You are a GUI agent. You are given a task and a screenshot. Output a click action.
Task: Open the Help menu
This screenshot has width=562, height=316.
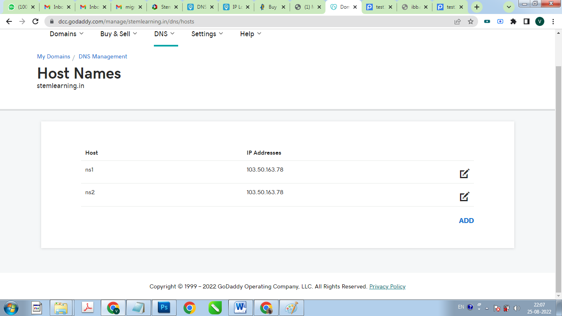251,34
